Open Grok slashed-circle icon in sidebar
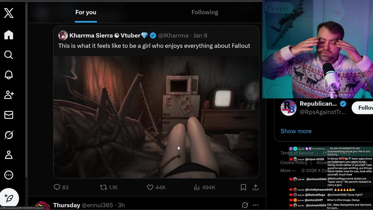 tap(9, 135)
